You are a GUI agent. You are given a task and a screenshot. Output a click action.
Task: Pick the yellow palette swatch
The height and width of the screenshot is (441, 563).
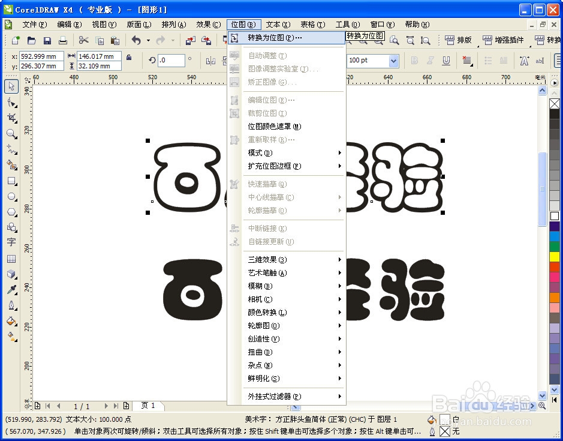555,257
